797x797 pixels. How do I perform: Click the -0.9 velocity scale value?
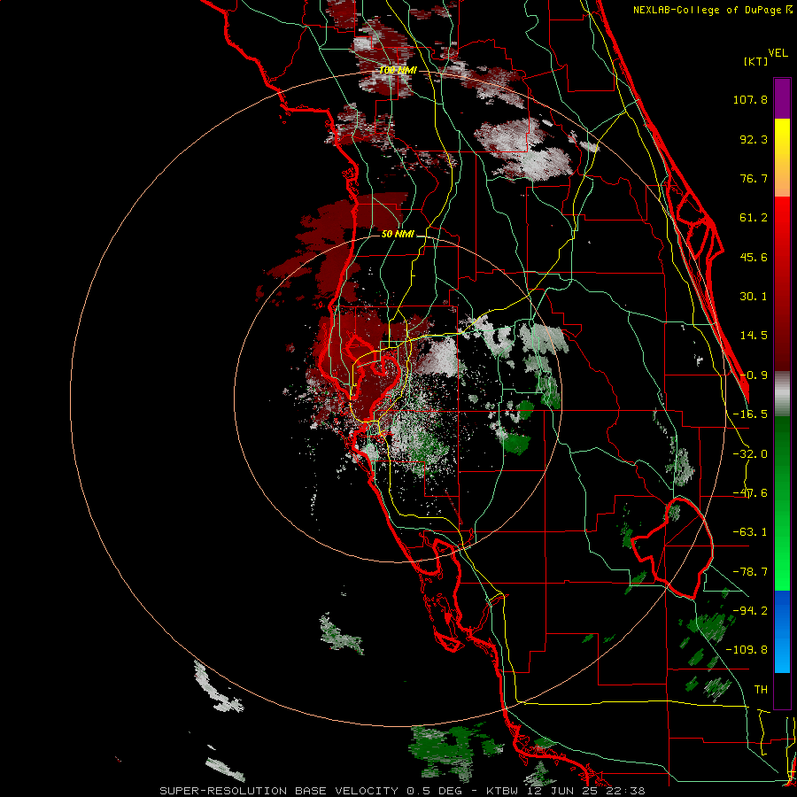[x=754, y=375]
